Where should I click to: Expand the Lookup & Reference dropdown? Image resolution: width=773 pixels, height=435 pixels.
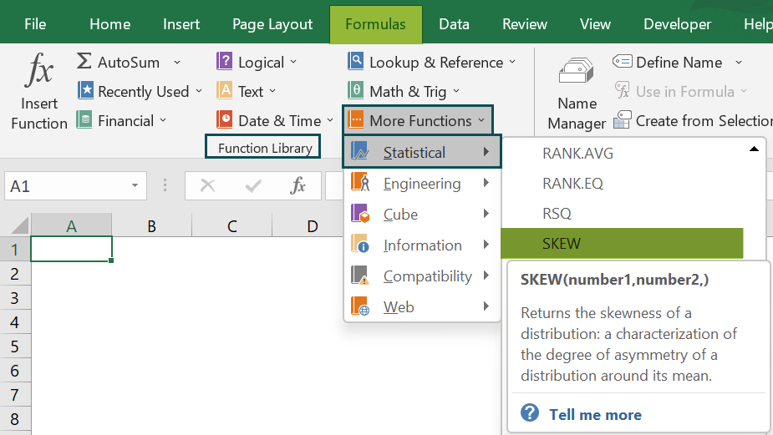pos(512,62)
